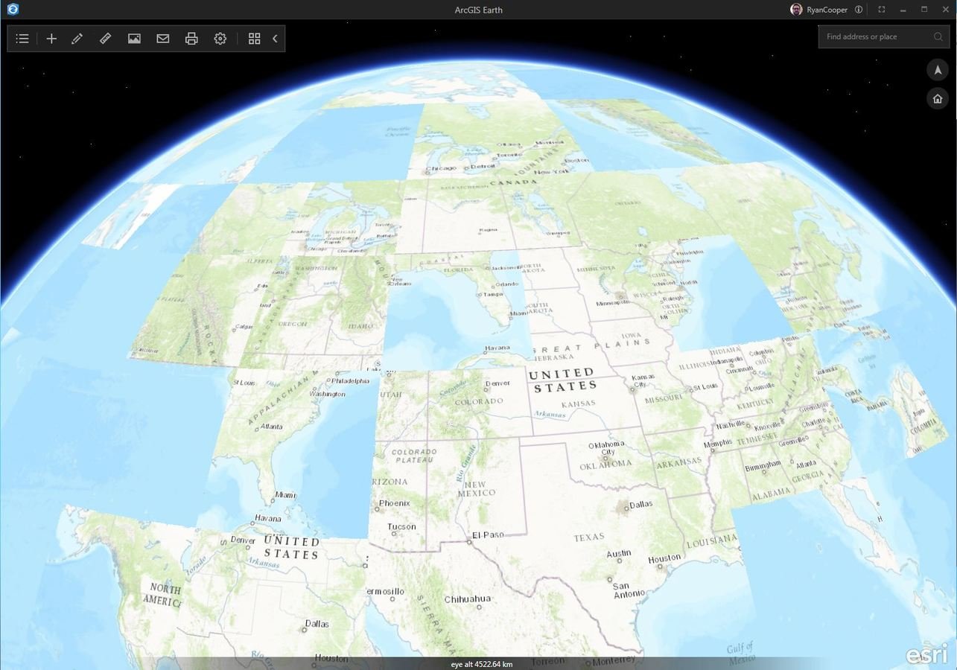Viewport: 957px width, 670px height.
Task: Minimize the ArcGIS Earth window
Action: tap(903, 10)
